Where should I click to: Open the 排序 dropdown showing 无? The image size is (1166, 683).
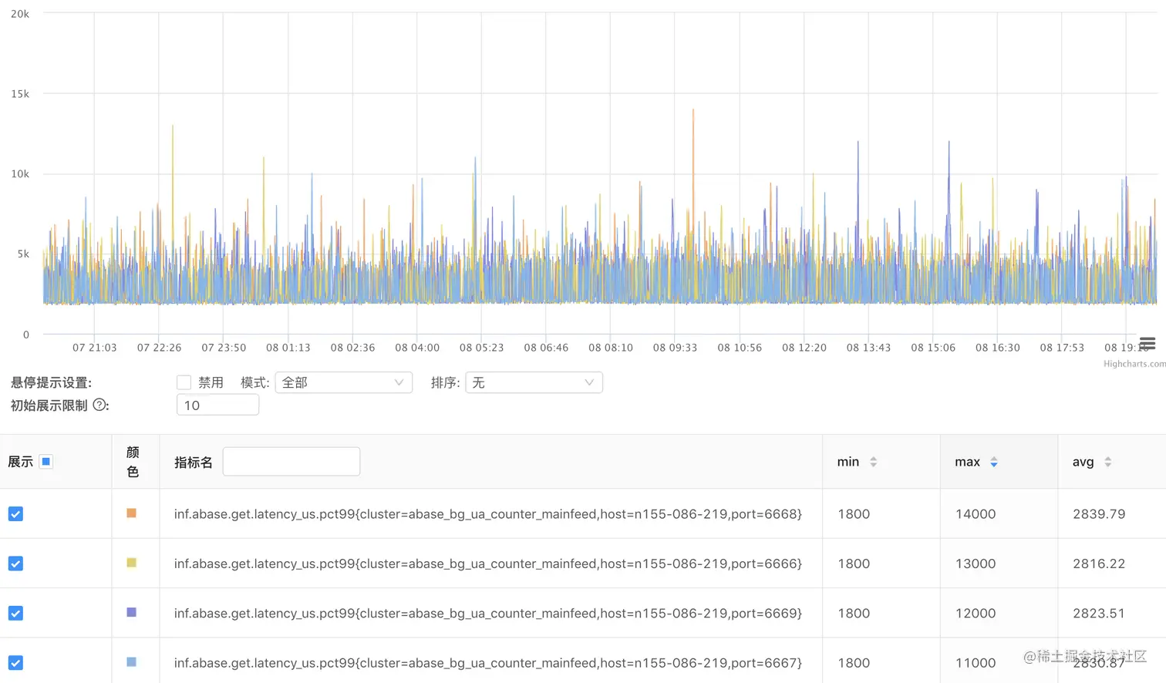pos(534,382)
